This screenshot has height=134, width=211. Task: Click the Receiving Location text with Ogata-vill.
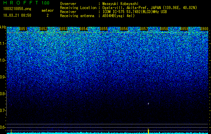coord(150,8)
